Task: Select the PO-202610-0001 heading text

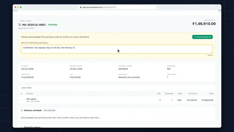Action: [x=34, y=25]
